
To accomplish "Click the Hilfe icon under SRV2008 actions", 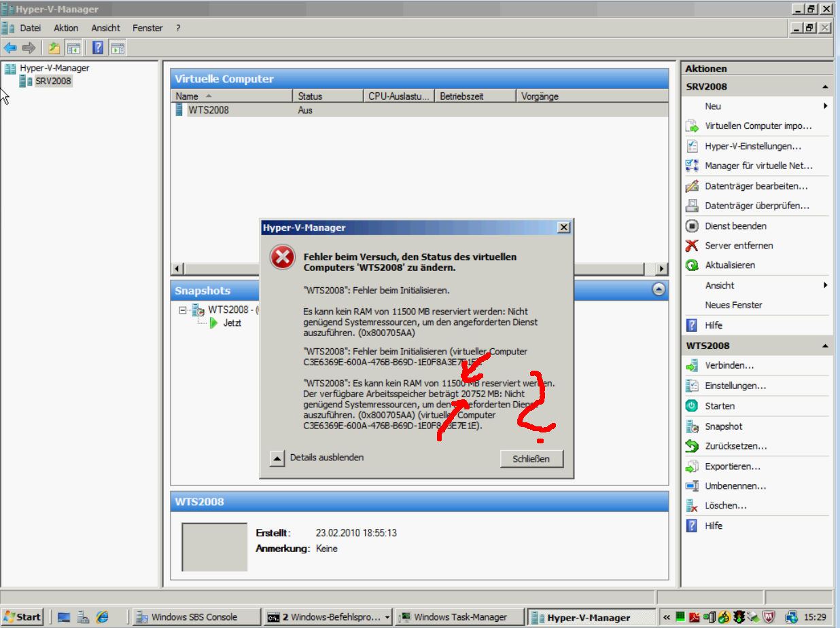I will tap(692, 325).
